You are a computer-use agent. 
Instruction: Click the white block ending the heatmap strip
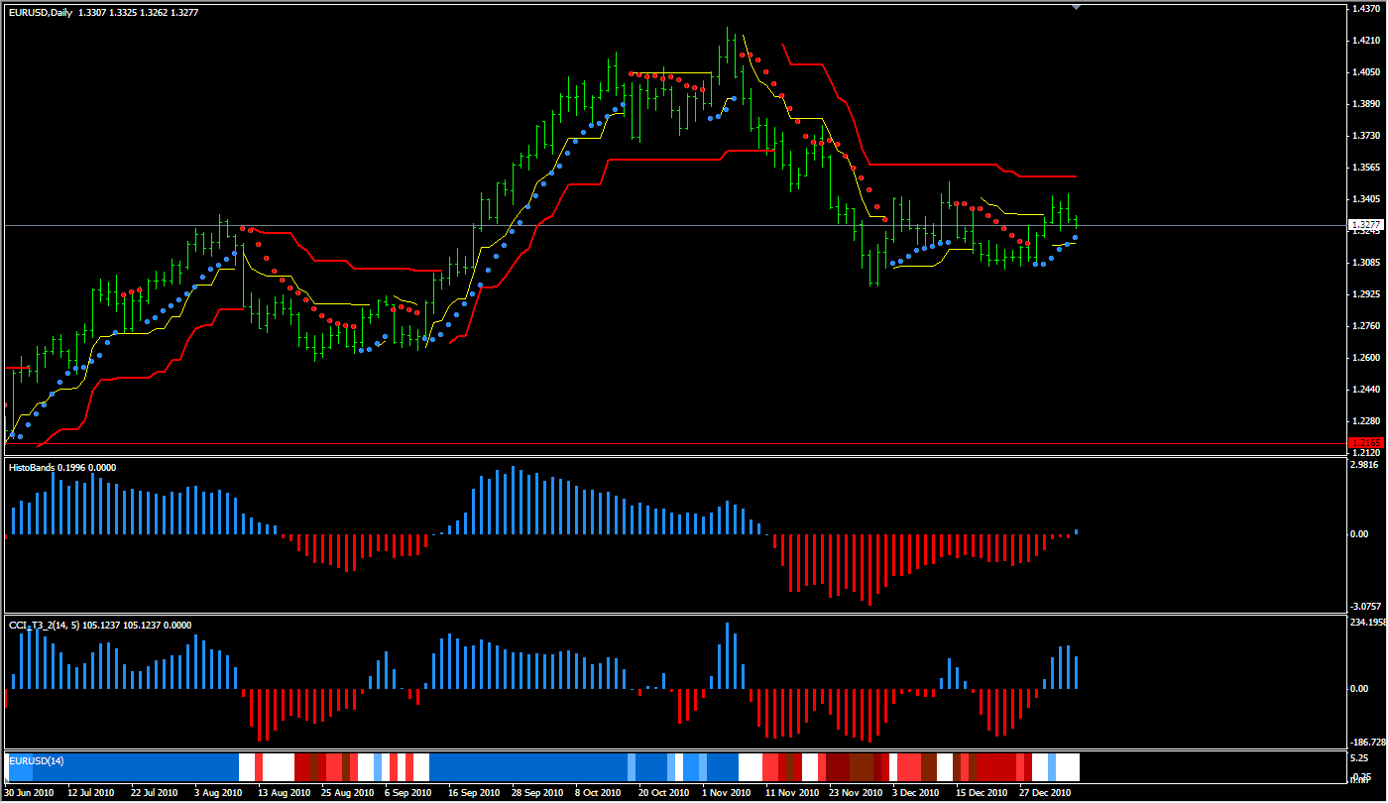tap(1068, 766)
